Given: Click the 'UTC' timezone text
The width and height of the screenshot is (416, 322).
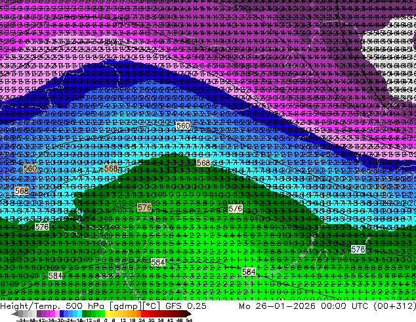Looking at the screenshot, I should pos(360,306).
